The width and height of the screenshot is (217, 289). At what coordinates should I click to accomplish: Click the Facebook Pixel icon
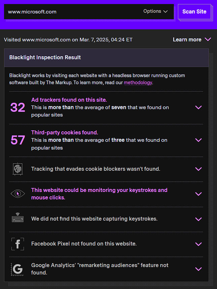point(18,244)
